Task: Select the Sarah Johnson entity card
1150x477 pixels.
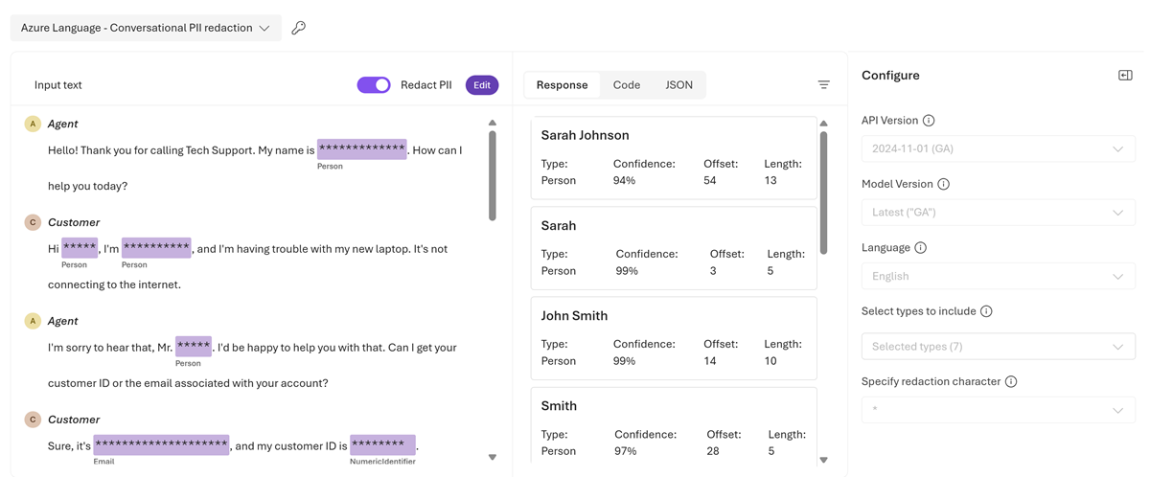Action: (x=674, y=158)
